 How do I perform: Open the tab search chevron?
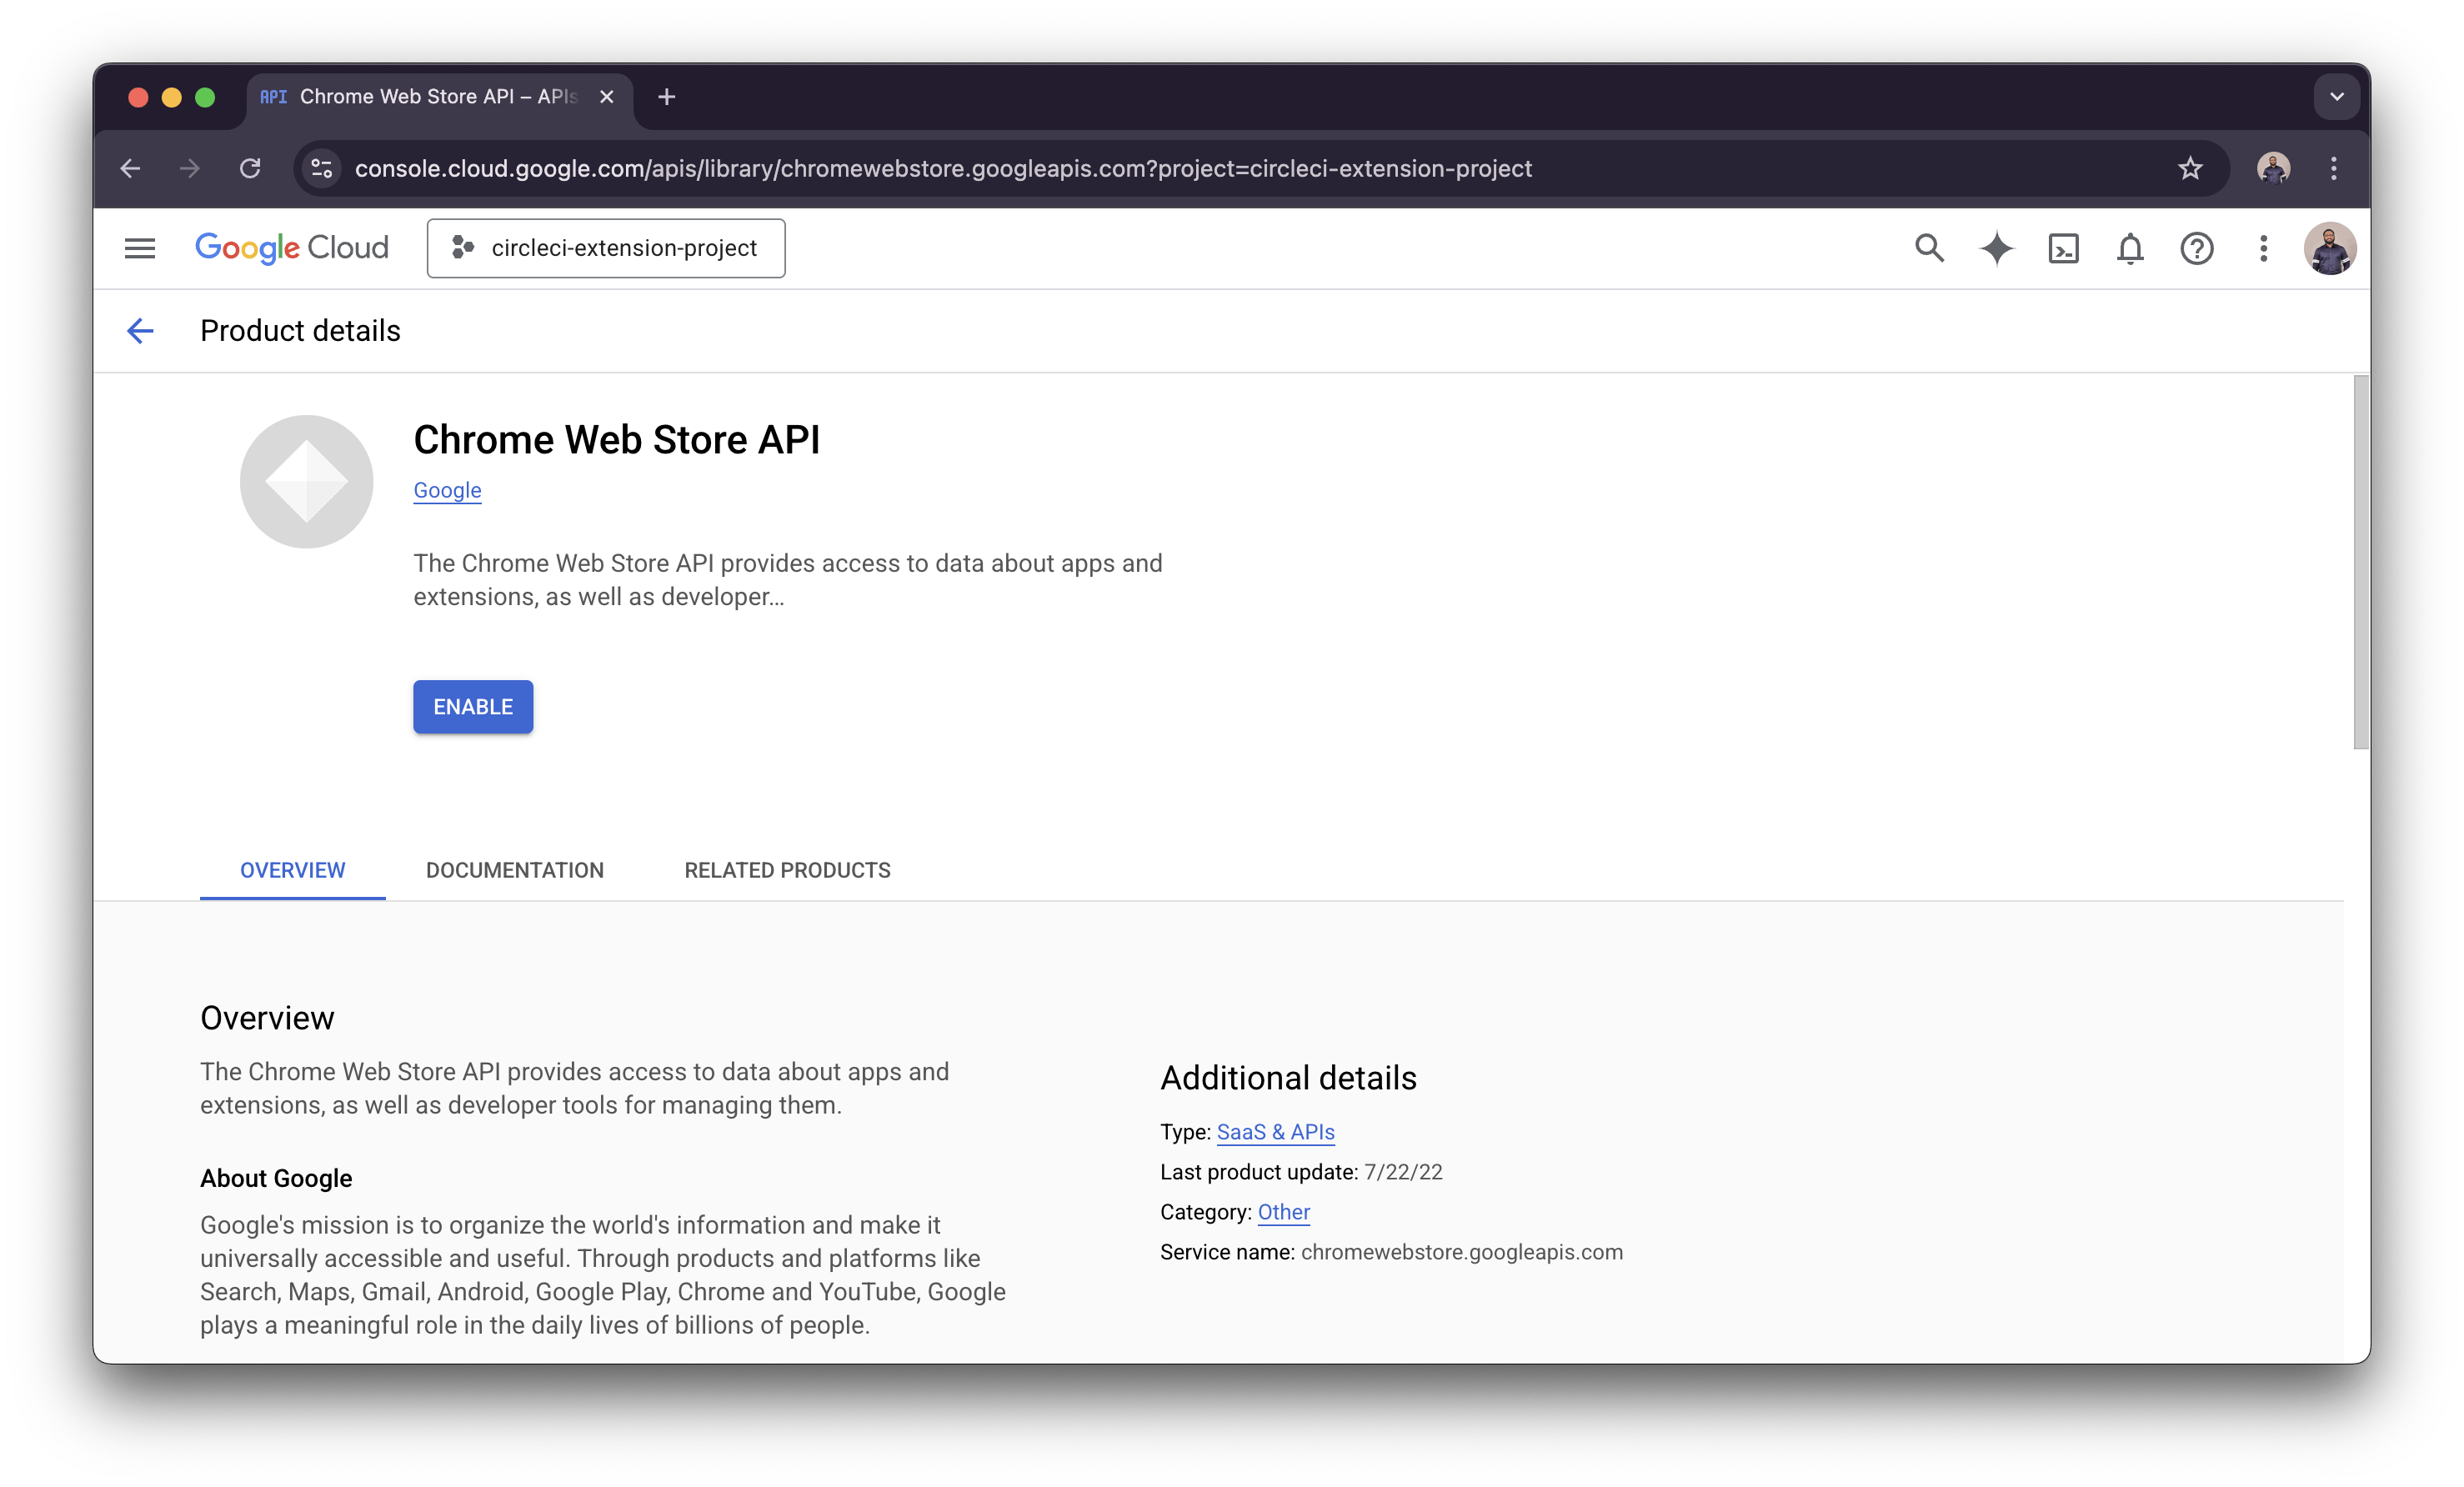coord(2337,96)
